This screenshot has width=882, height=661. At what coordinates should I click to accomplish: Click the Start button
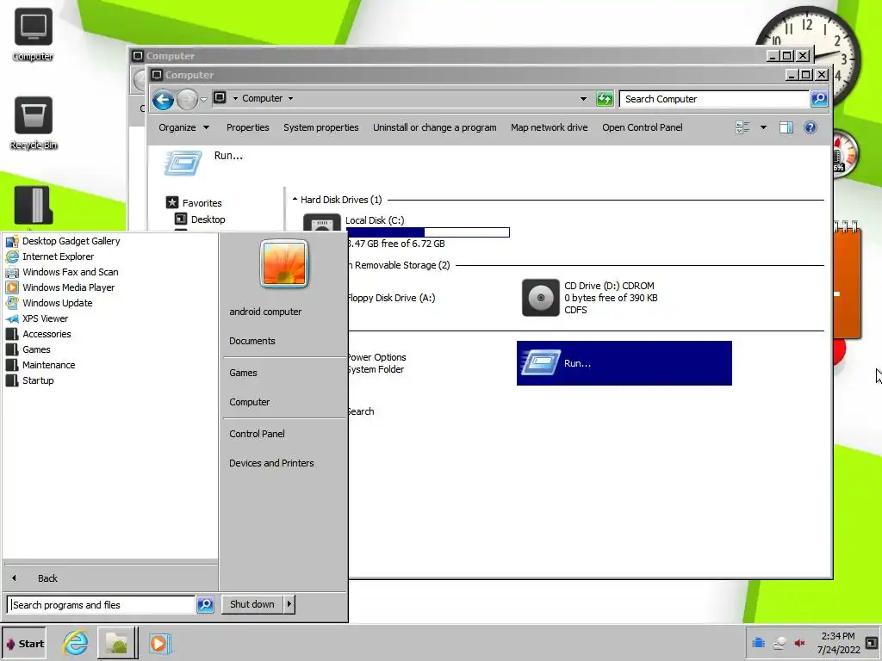coord(23,643)
